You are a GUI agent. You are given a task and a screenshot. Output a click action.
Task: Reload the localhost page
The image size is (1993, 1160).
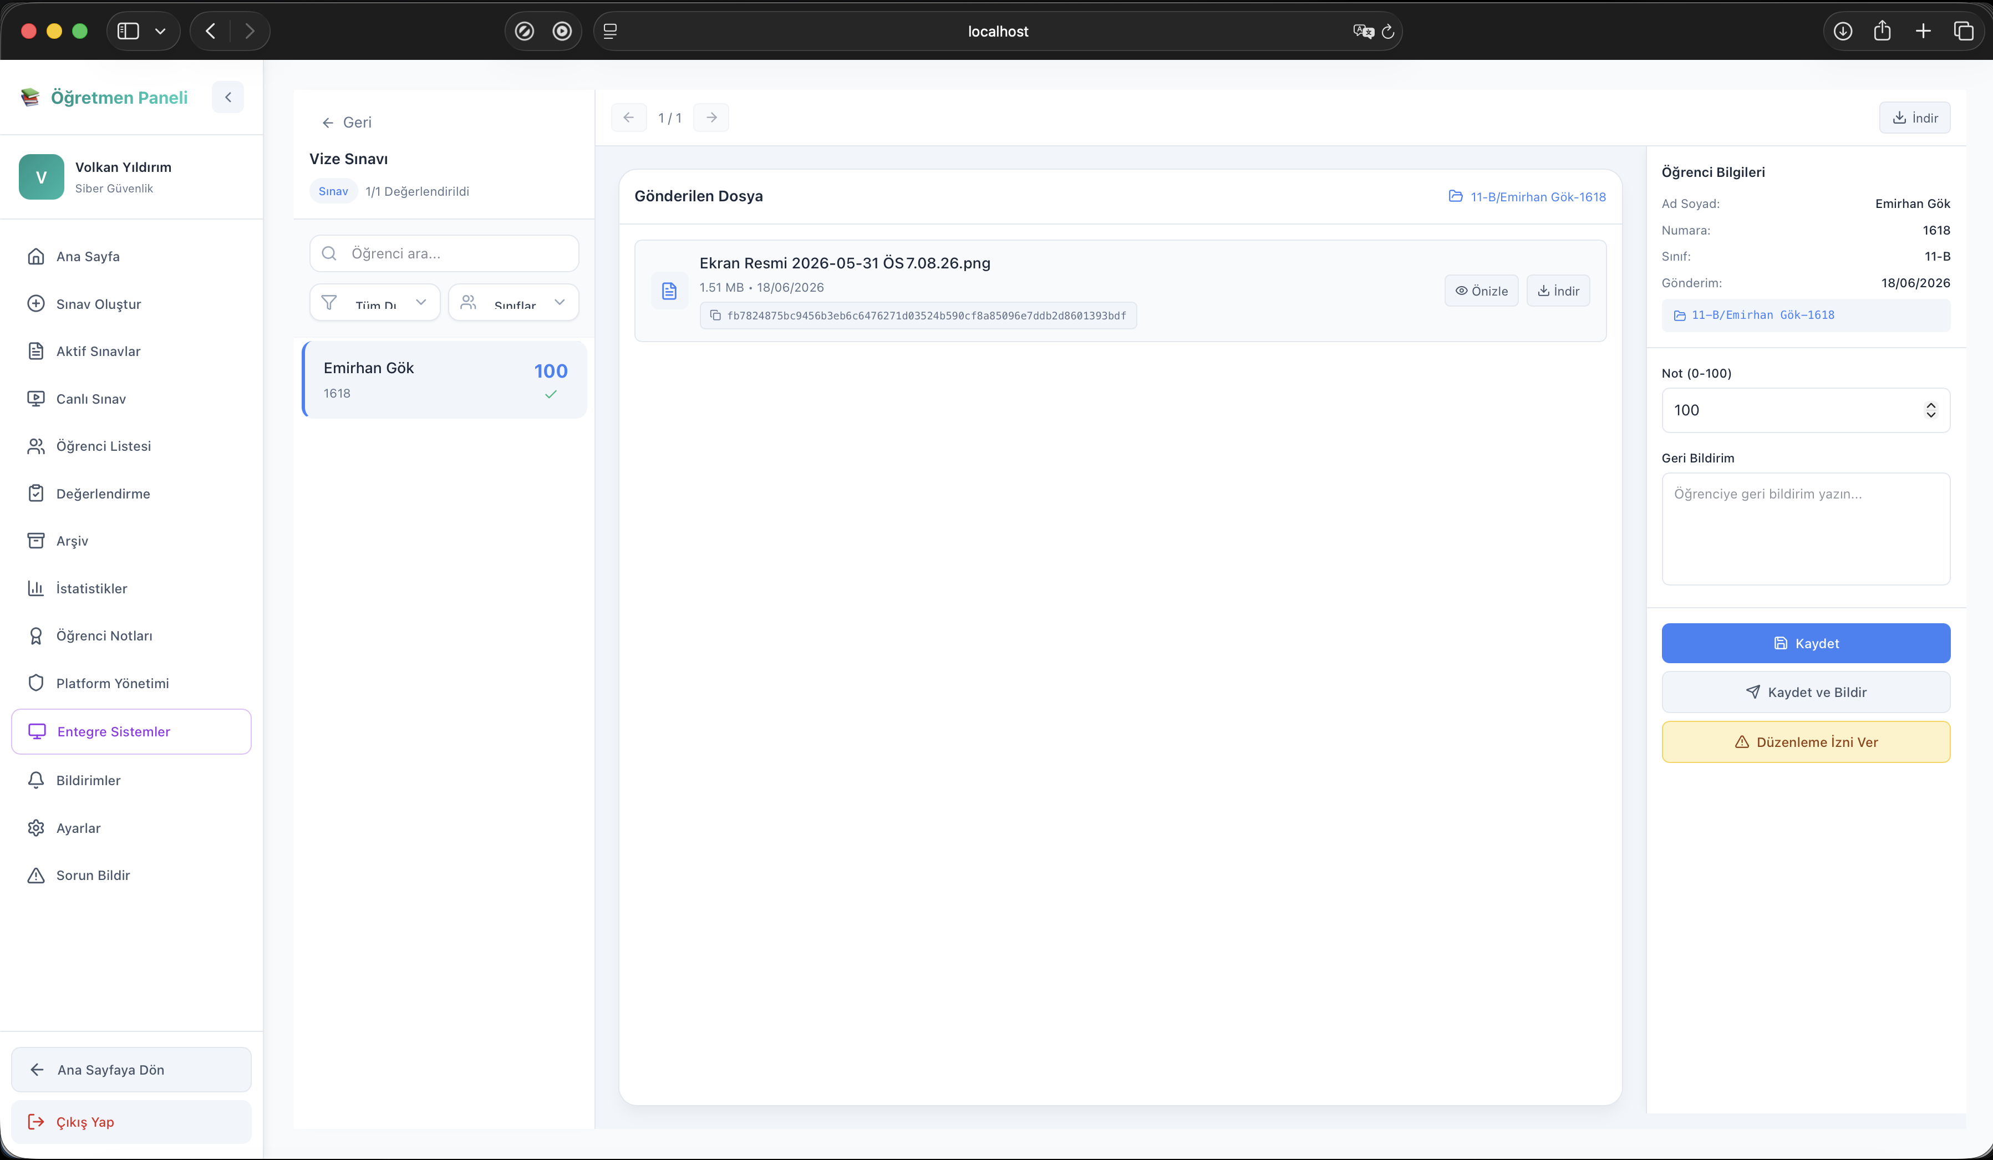[1388, 32]
